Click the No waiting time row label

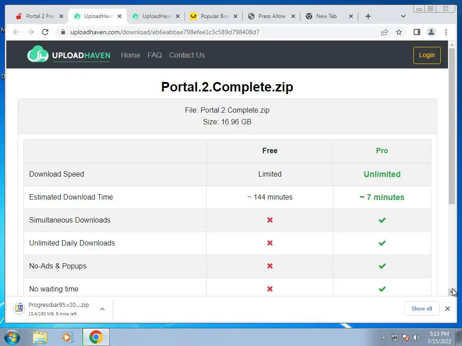[54, 289]
